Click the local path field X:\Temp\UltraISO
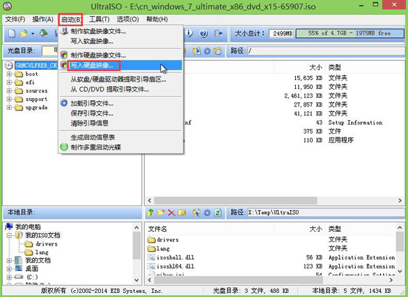408x297 pixels. pyautogui.click(x=326, y=213)
